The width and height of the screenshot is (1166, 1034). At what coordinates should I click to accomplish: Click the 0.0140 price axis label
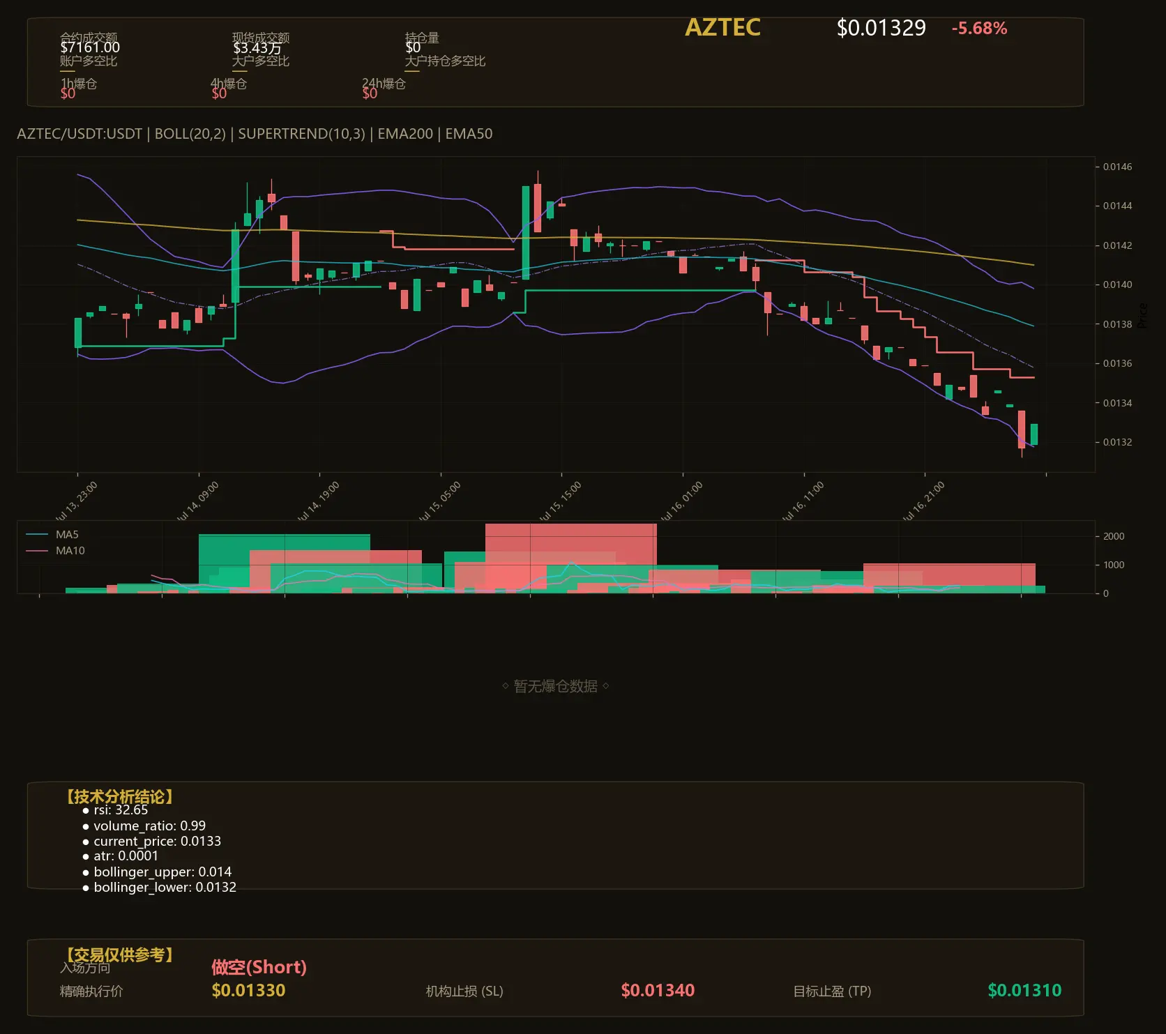pos(1117,284)
